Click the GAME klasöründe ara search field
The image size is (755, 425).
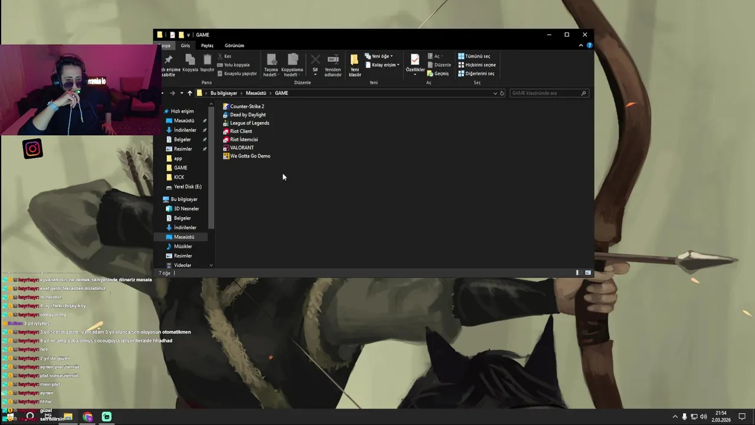pyautogui.click(x=549, y=93)
